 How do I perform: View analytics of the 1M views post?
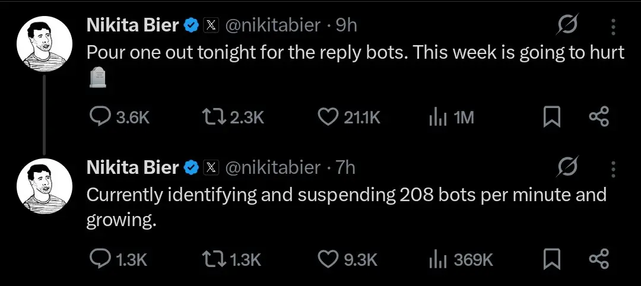tap(437, 117)
